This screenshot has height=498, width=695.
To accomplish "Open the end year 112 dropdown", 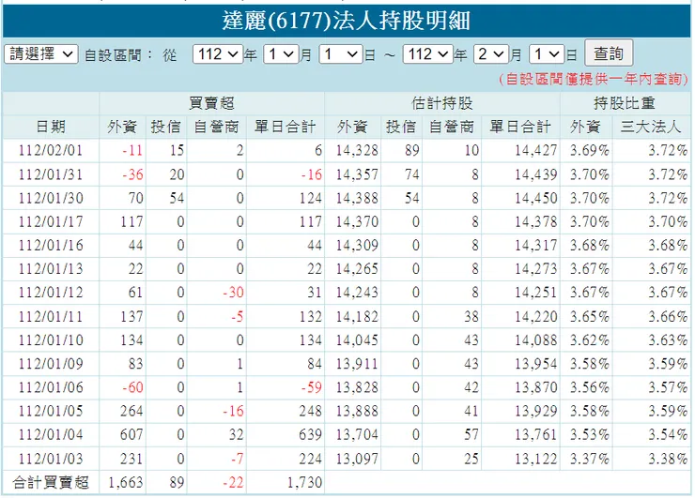I will (427, 54).
